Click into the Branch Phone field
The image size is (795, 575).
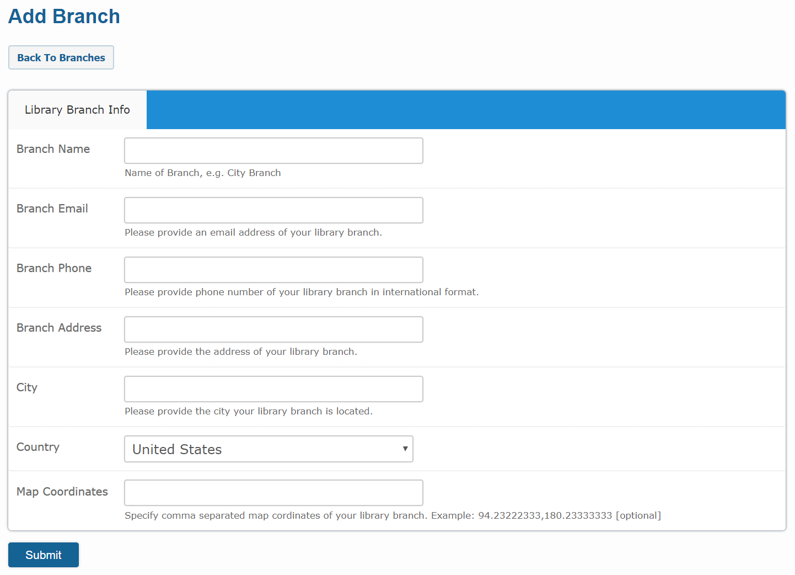[273, 270]
